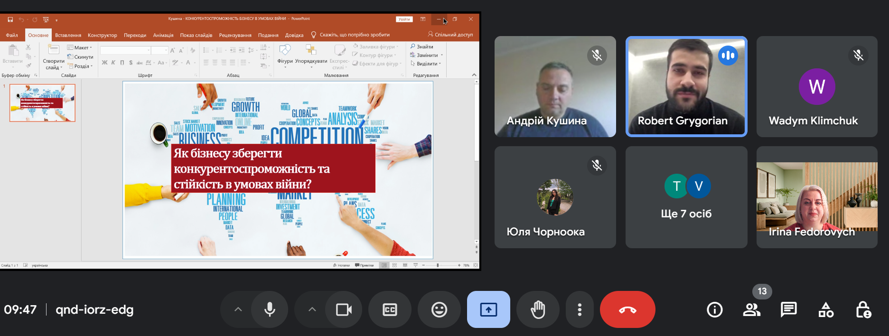
Task: Fit slide to current window icon
Action: click(x=476, y=265)
